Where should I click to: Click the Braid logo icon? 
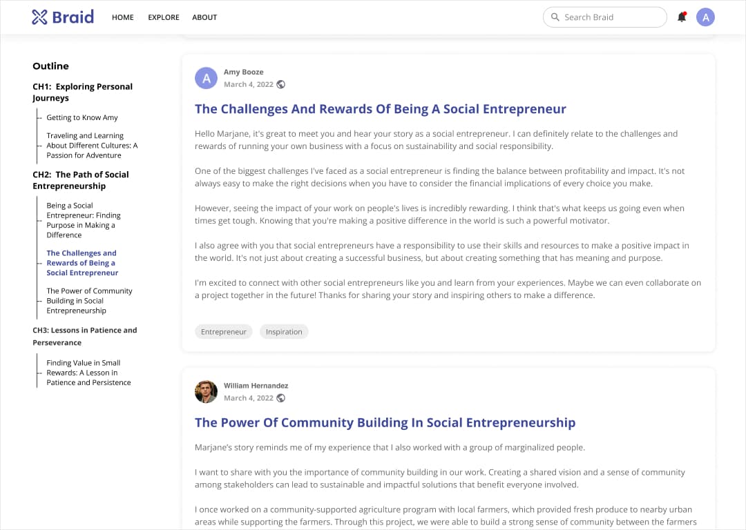pyautogui.click(x=39, y=17)
